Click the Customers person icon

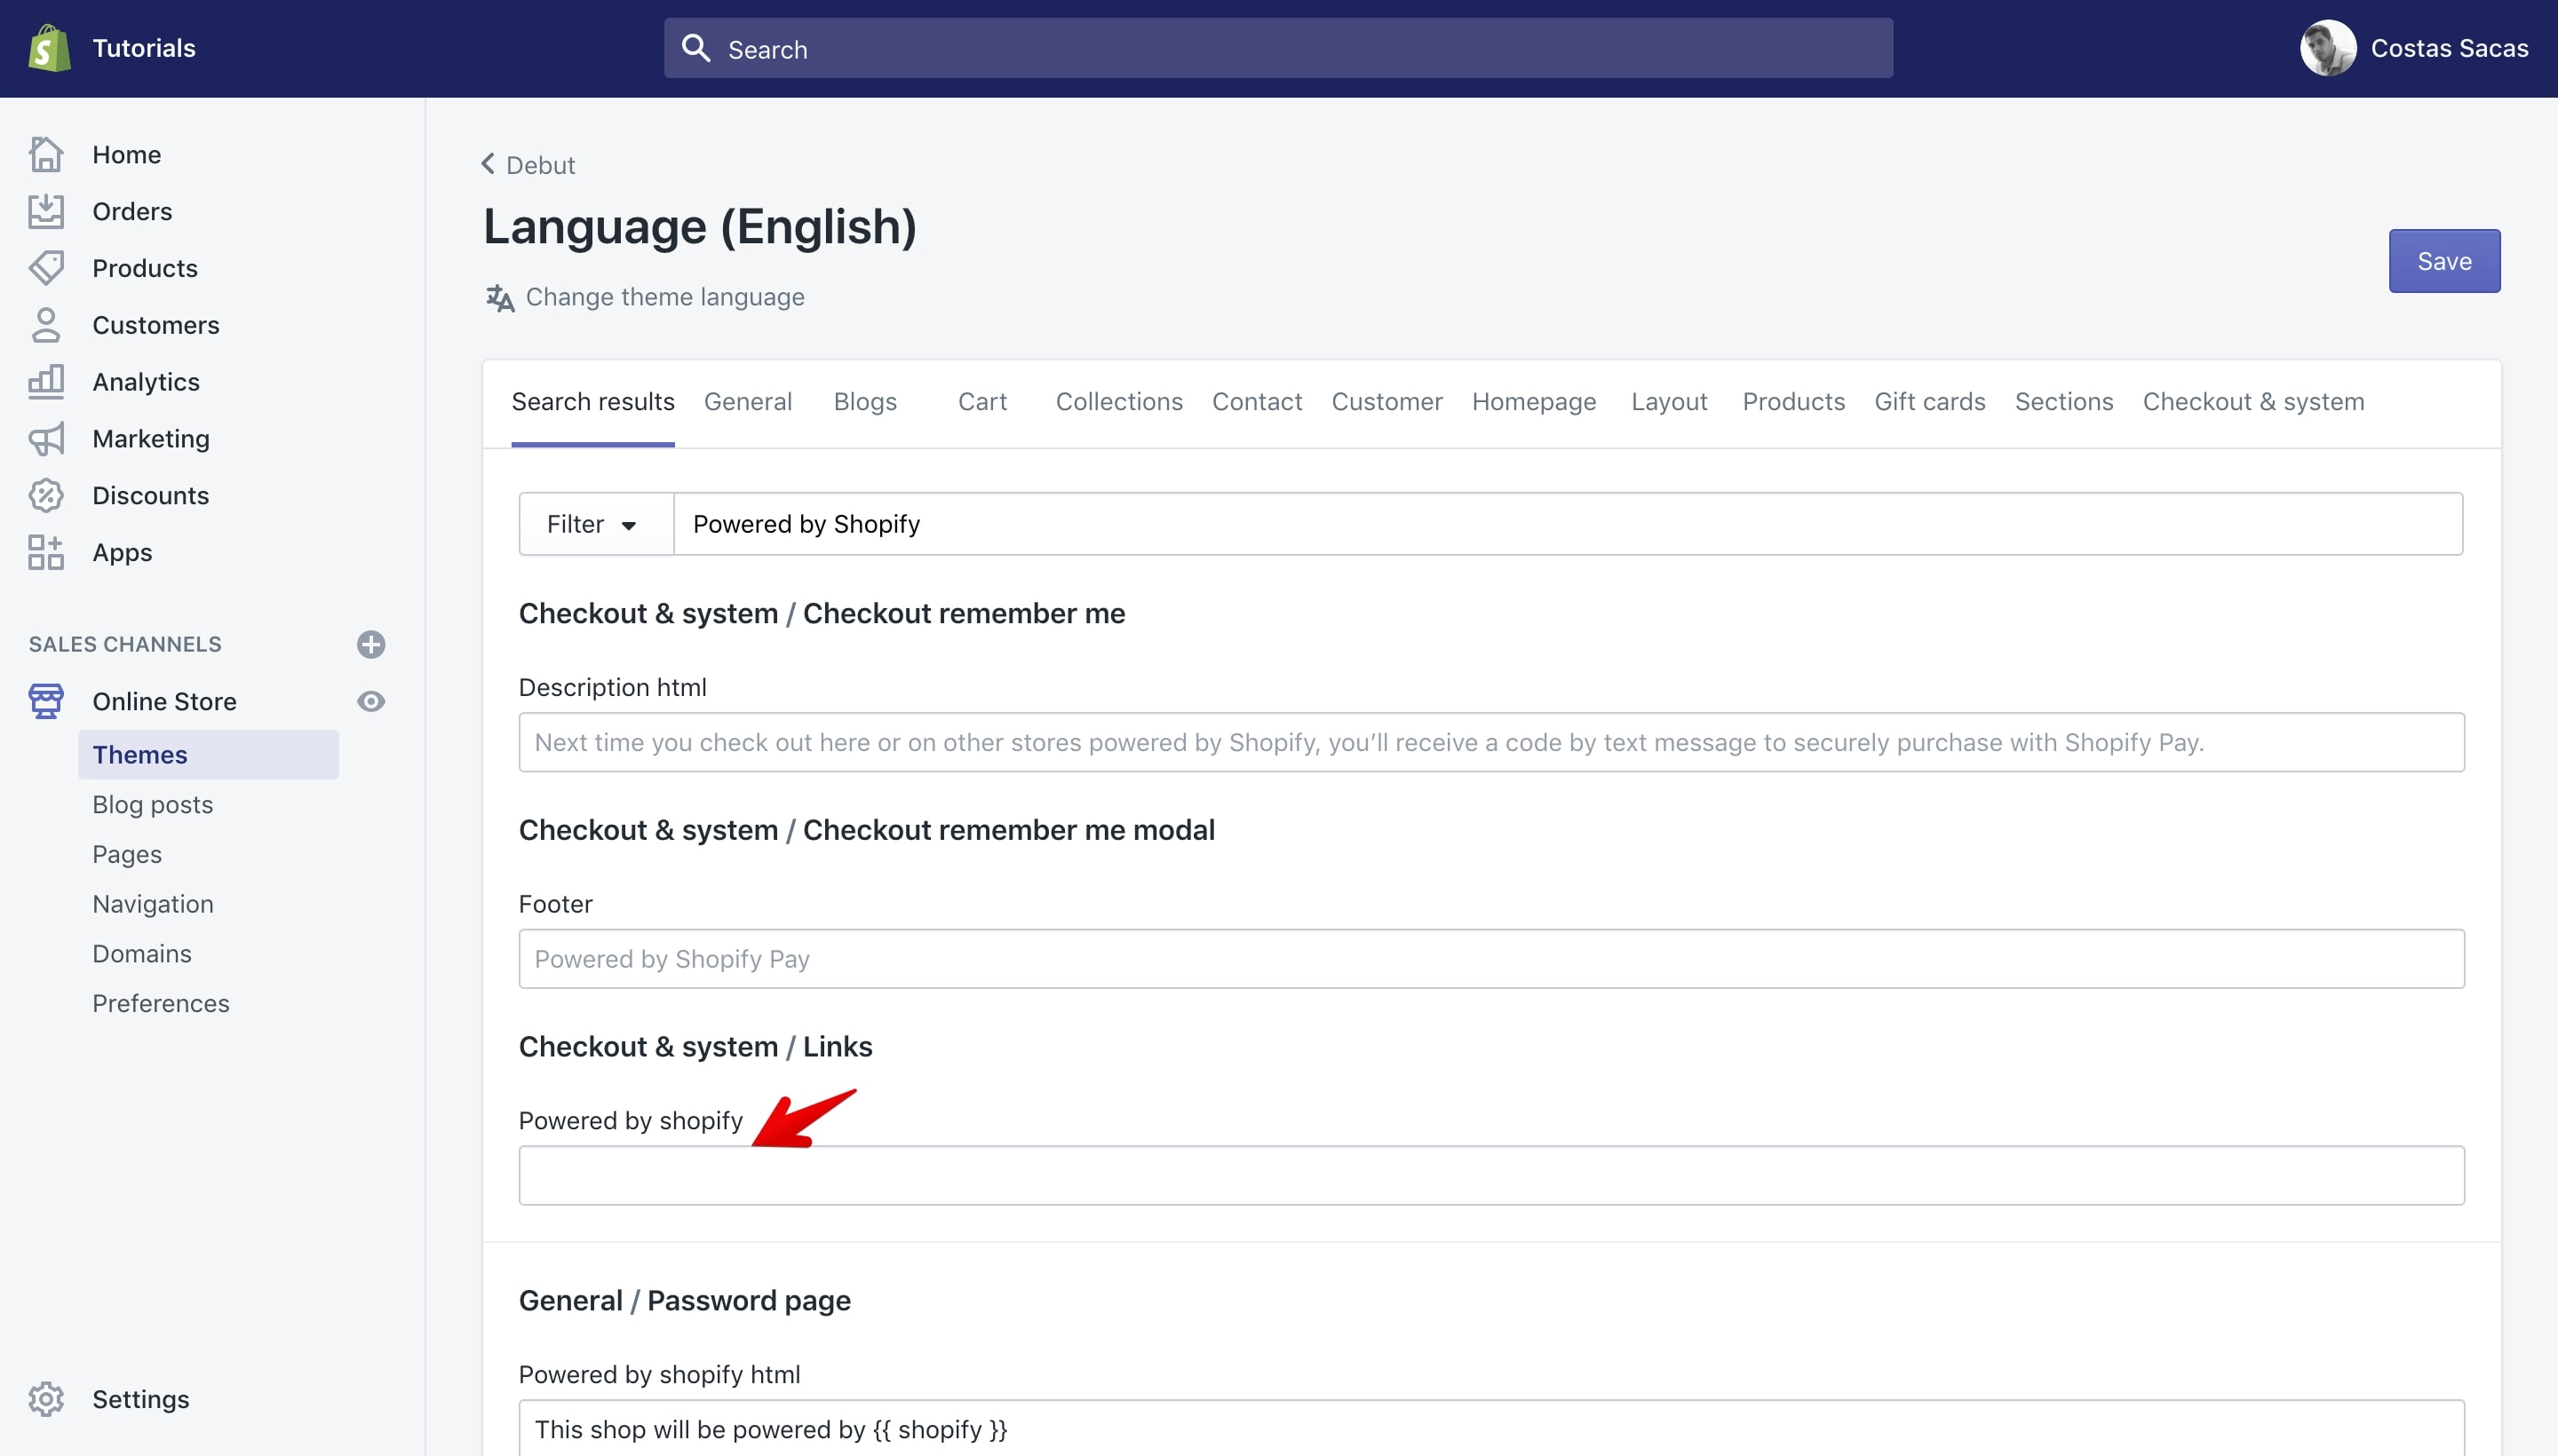pos(46,325)
